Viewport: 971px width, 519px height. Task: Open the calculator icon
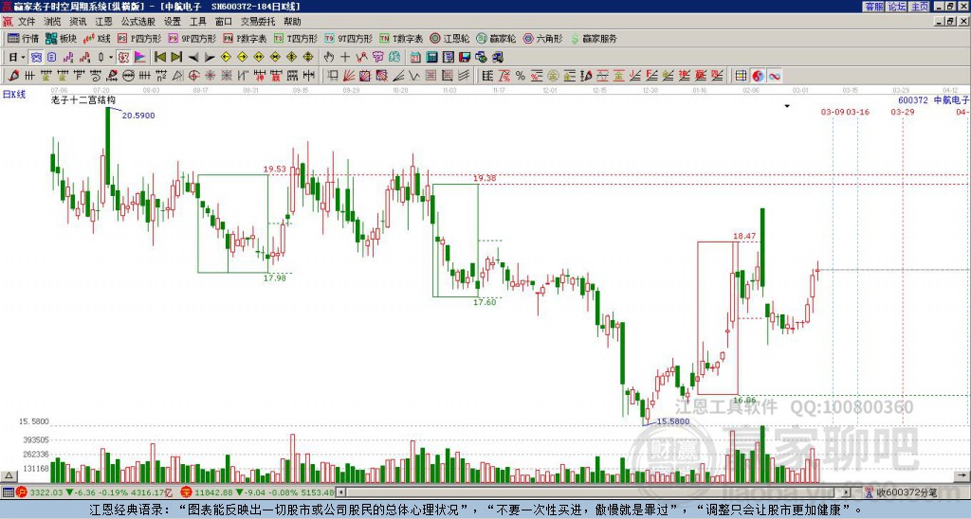click(431, 57)
